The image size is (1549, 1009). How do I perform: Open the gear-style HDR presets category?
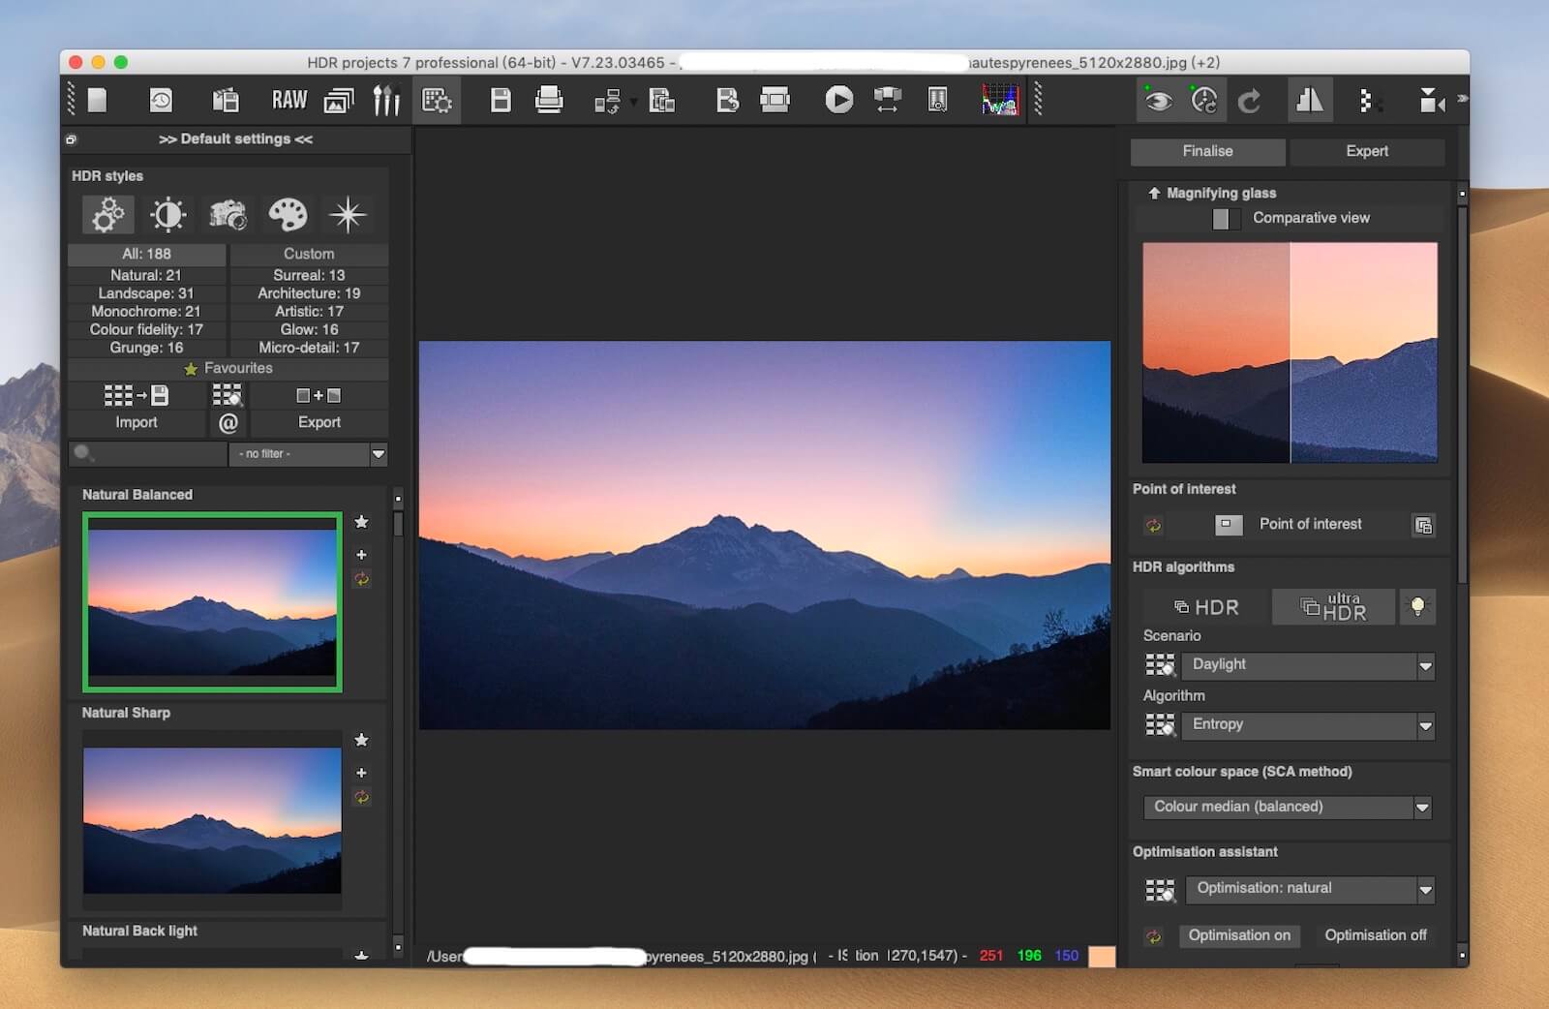(106, 214)
